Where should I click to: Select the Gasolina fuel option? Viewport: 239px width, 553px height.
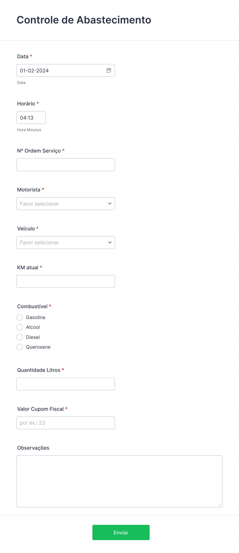pos(20,317)
